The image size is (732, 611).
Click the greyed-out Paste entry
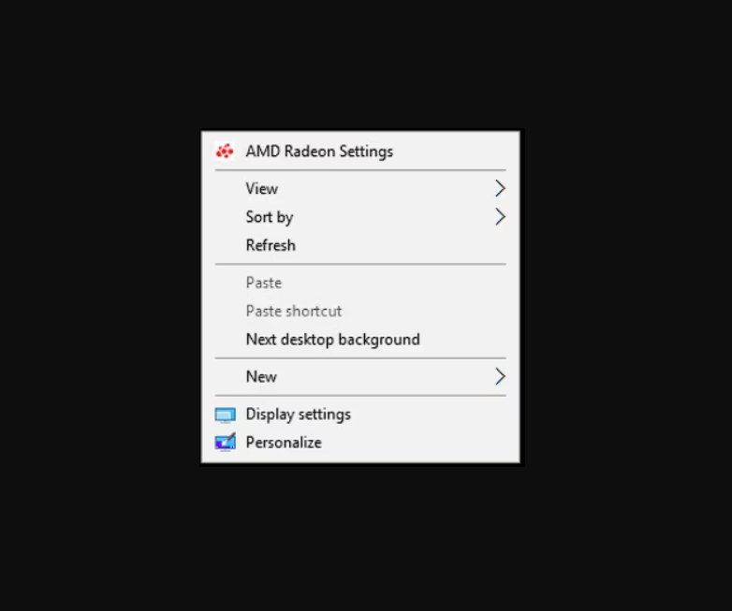pyautogui.click(x=264, y=283)
